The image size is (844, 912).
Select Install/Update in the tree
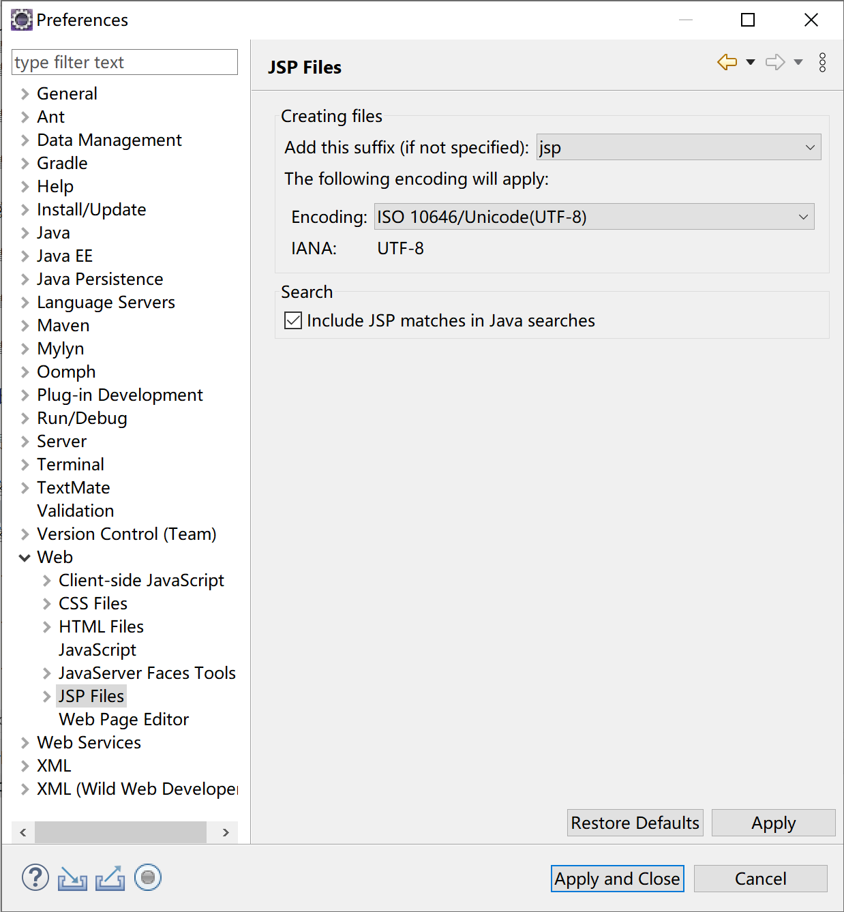[91, 209]
